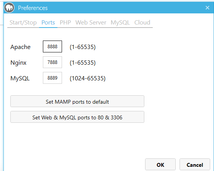The height and width of the screenshot is (171, 214).
Task: Go to the Web Server tab
Action: 91,23
